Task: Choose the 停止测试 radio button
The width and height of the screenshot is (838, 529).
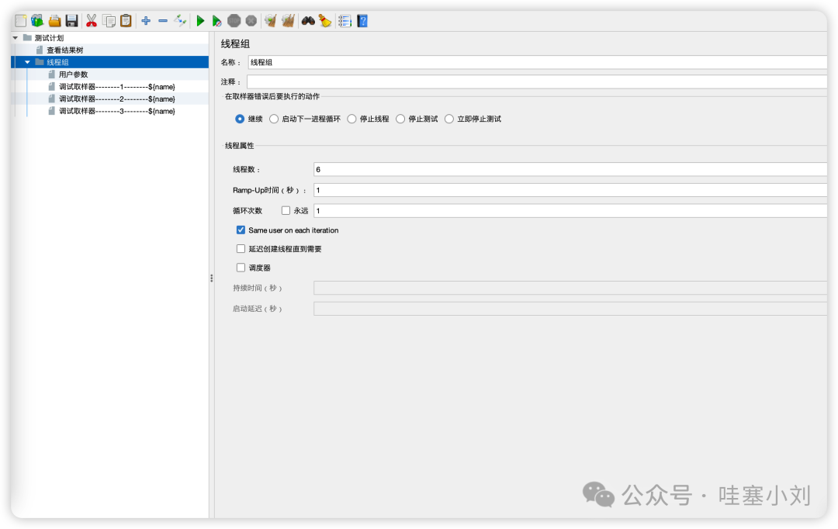Action: tap(400, 119)
